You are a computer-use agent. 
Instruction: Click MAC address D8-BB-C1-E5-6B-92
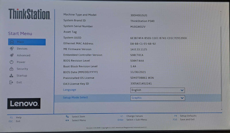[x=143, y=44]
